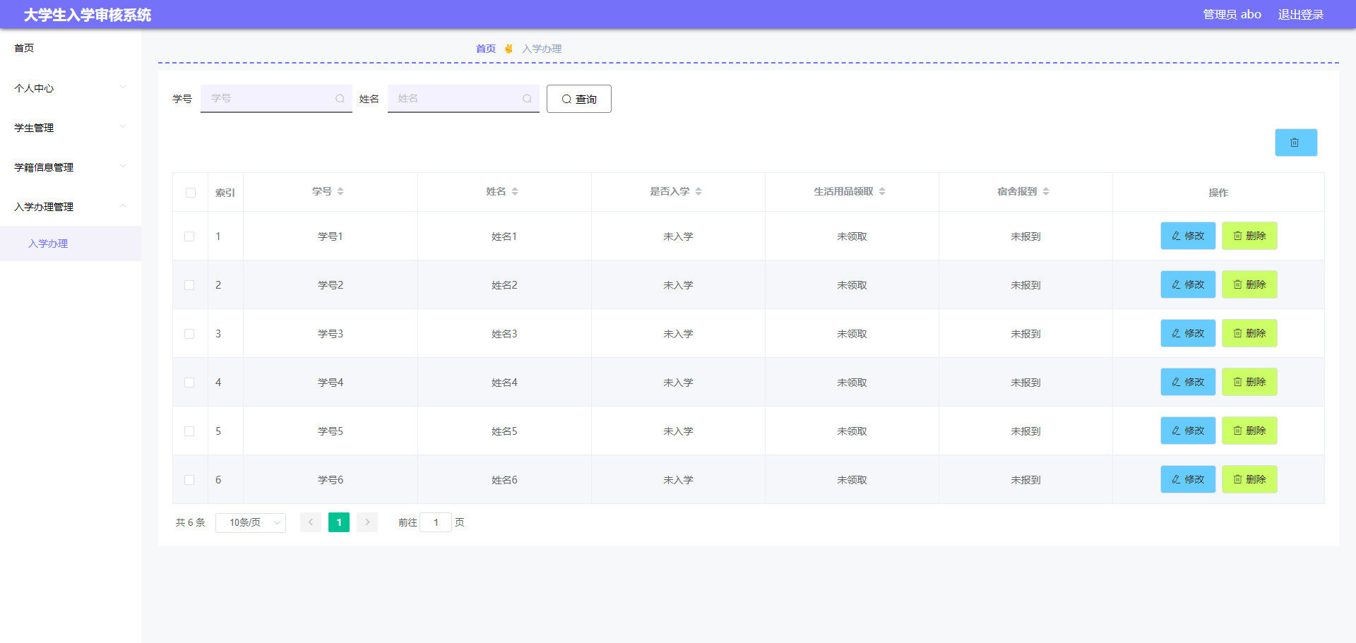1356x643 pixels.
Task: Open the 10条/页 page size dropdown
Action: pyautogui.click(x=251, y=522)
